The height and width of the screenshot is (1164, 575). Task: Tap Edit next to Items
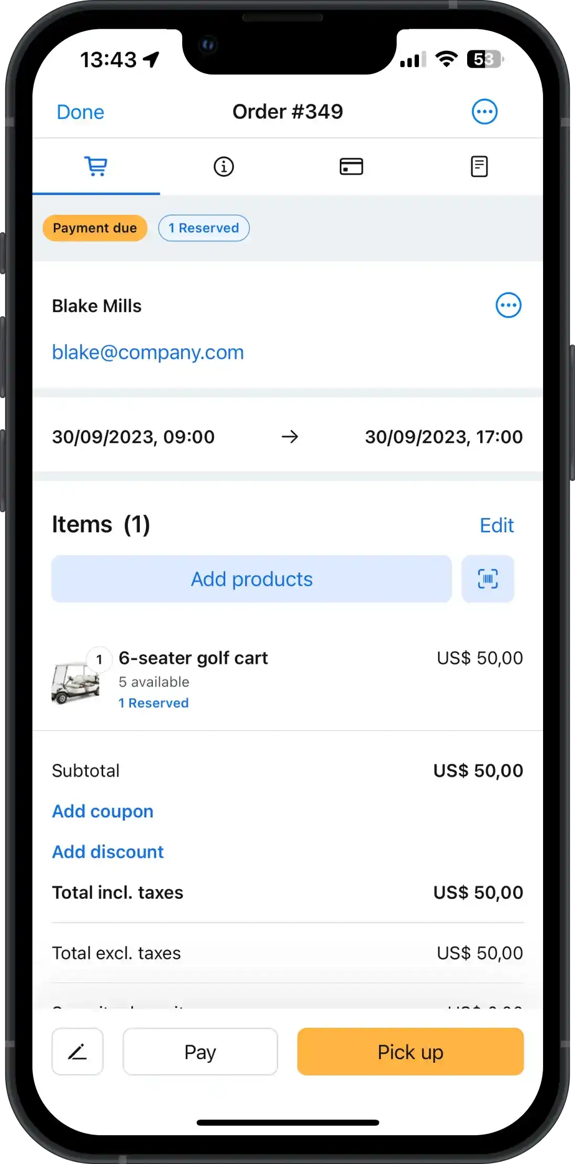496,525
